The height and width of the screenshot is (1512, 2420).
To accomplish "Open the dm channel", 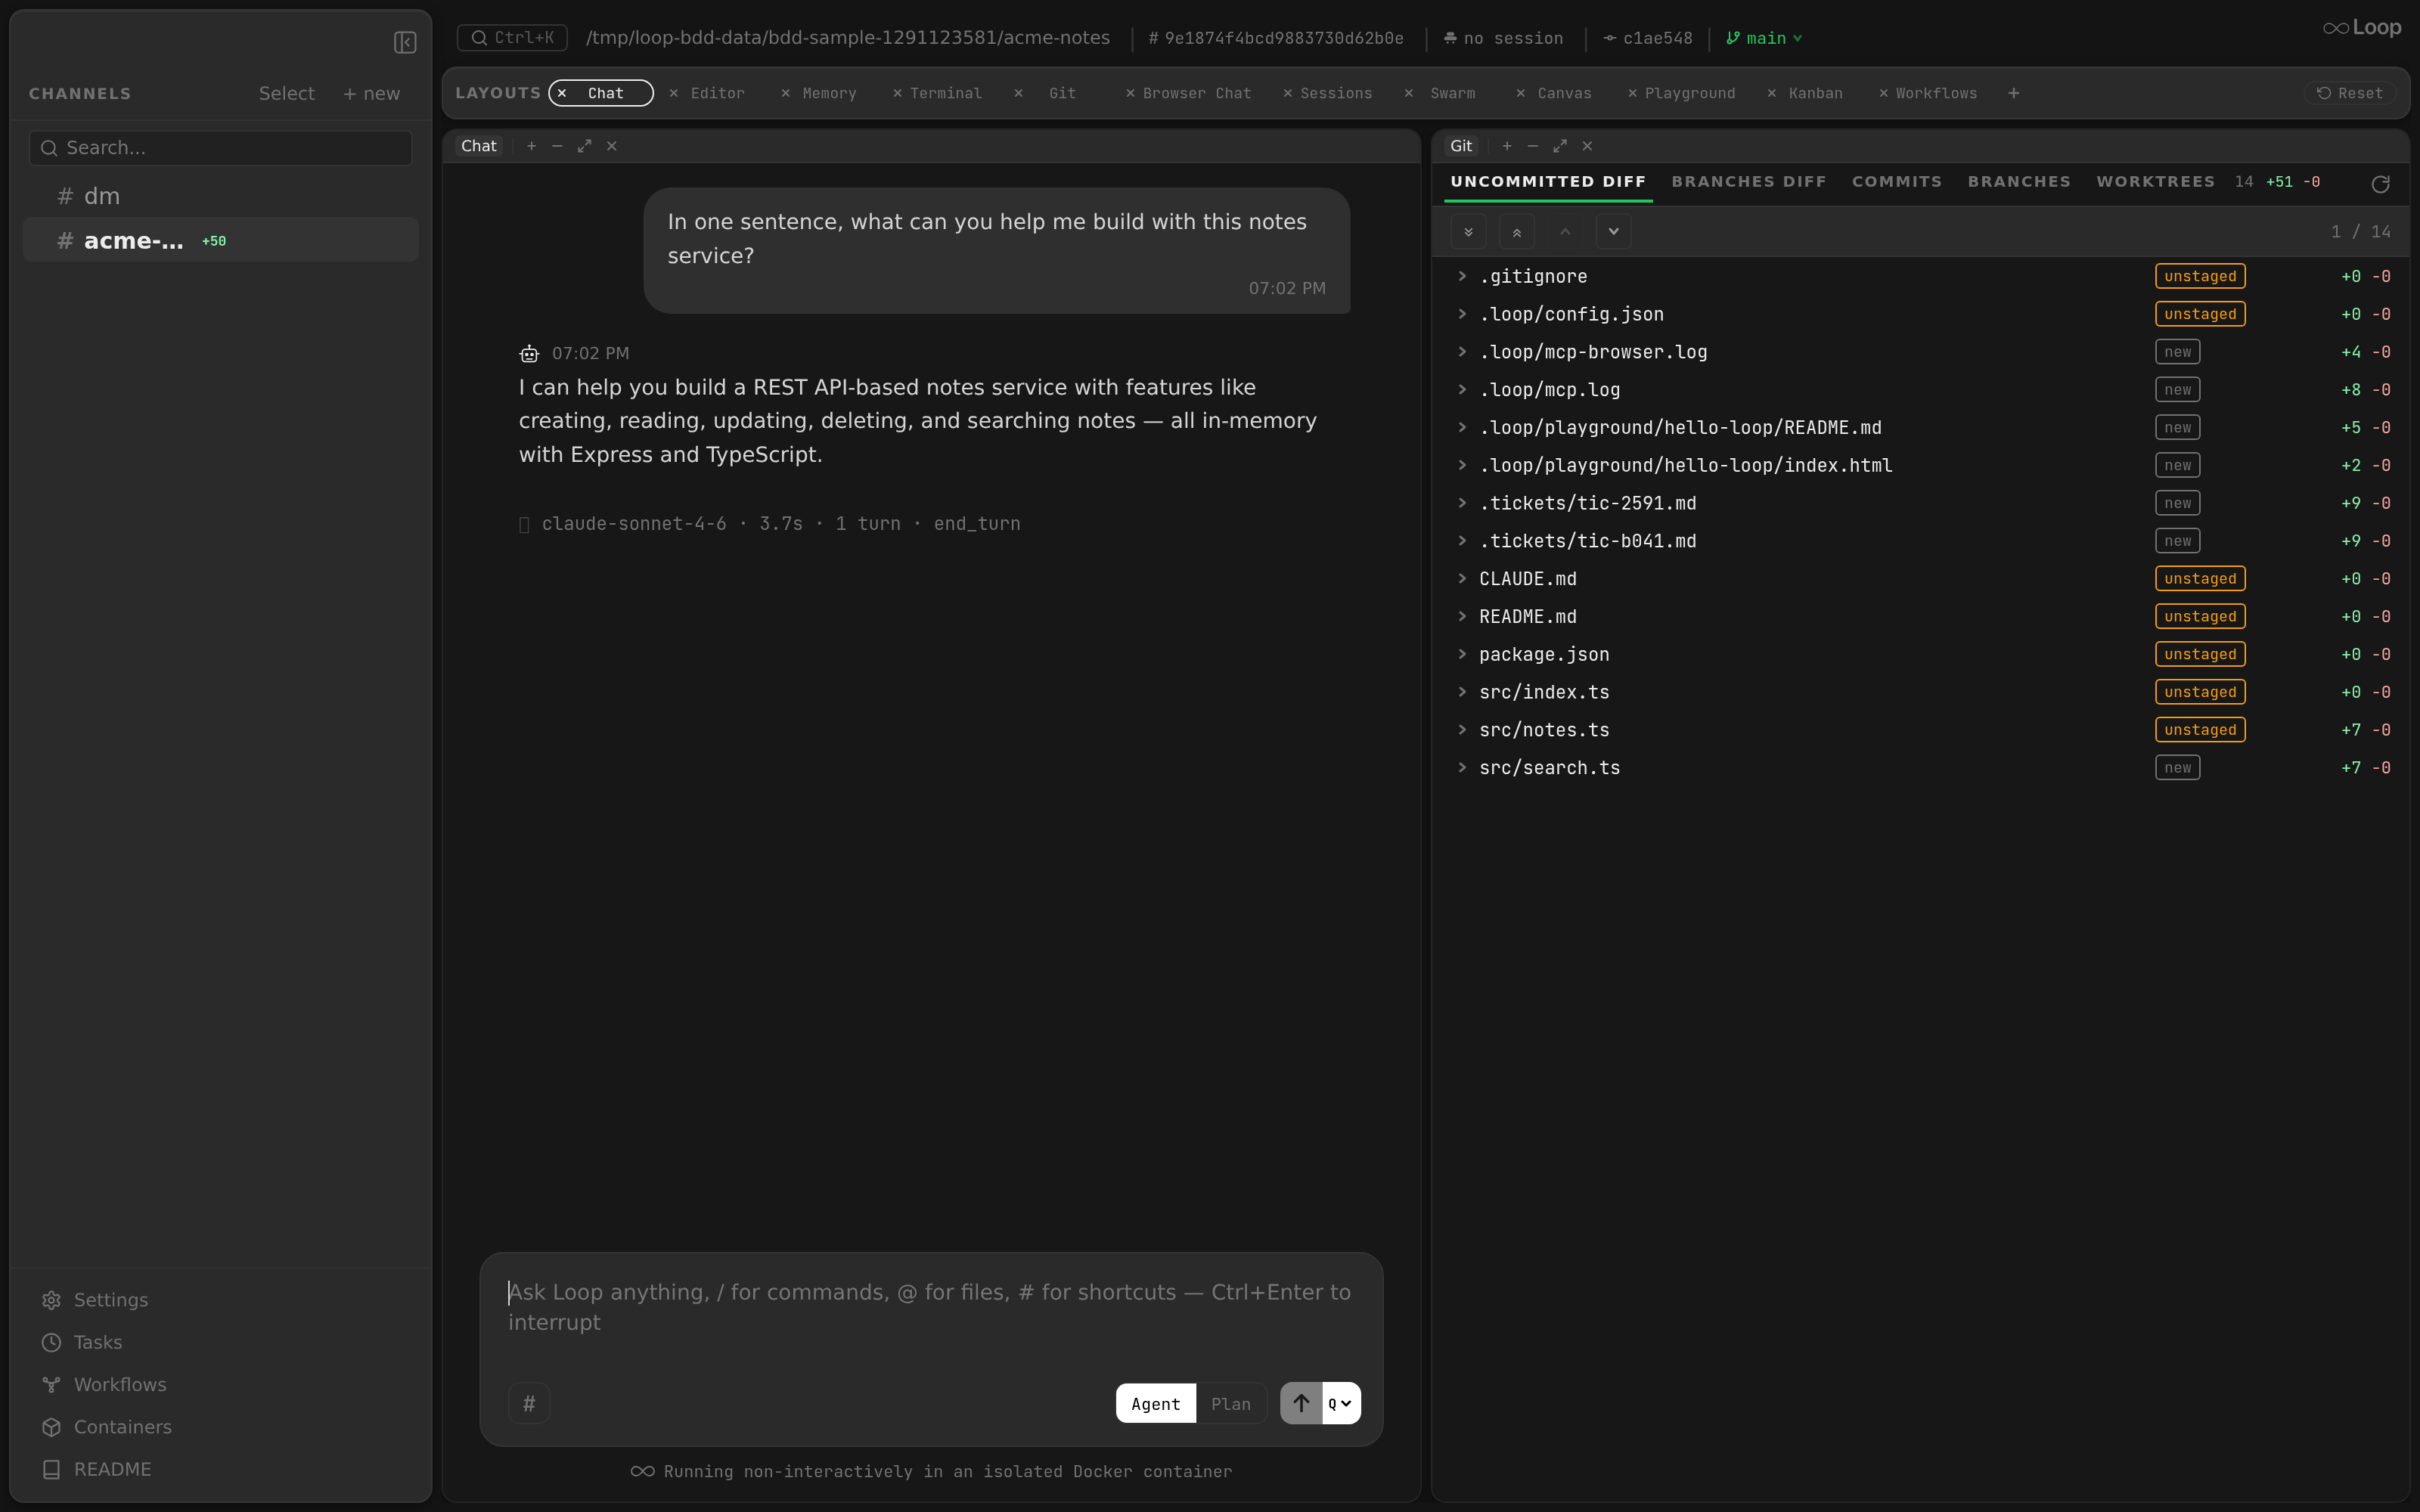I will point(220,196).
